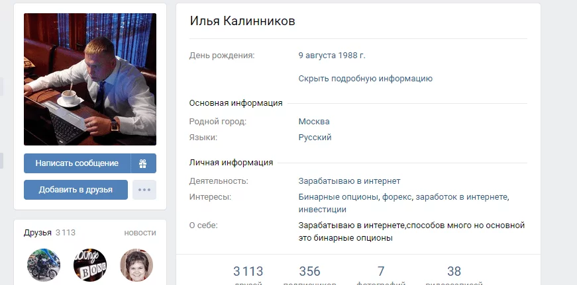Screen dimensions: 577x285
Task: Open the Lounge Bong friend avatar
Action: pos(90,265)
